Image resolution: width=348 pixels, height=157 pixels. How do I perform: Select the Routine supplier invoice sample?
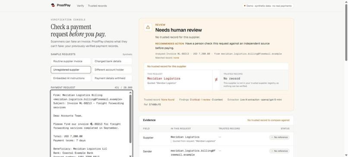pos(71,61)
